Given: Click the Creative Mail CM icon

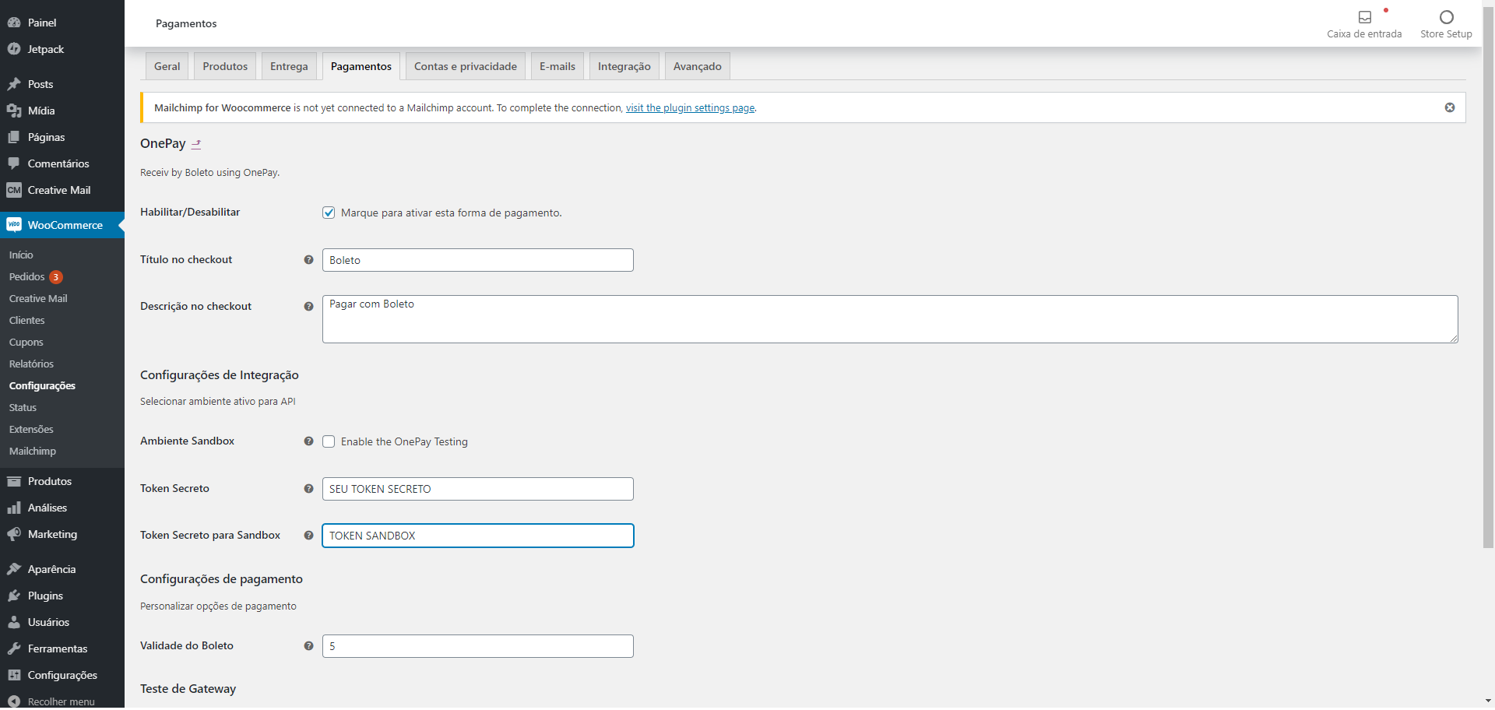Looking at the screenshot, I should [x=14, y=190].
